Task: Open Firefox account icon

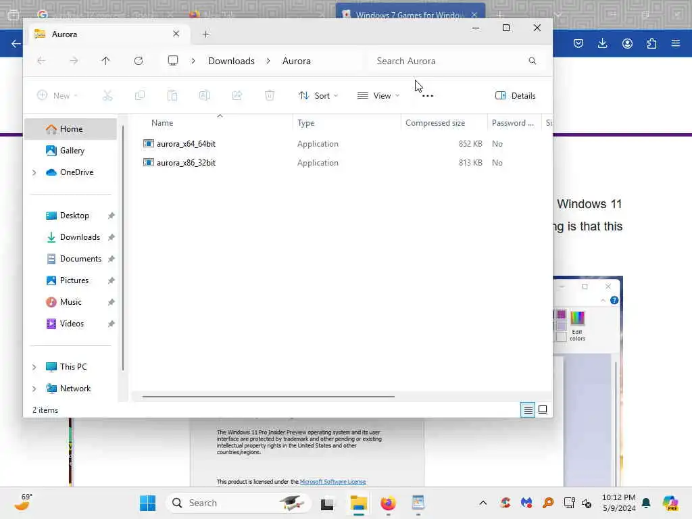Action: [627, 43]
